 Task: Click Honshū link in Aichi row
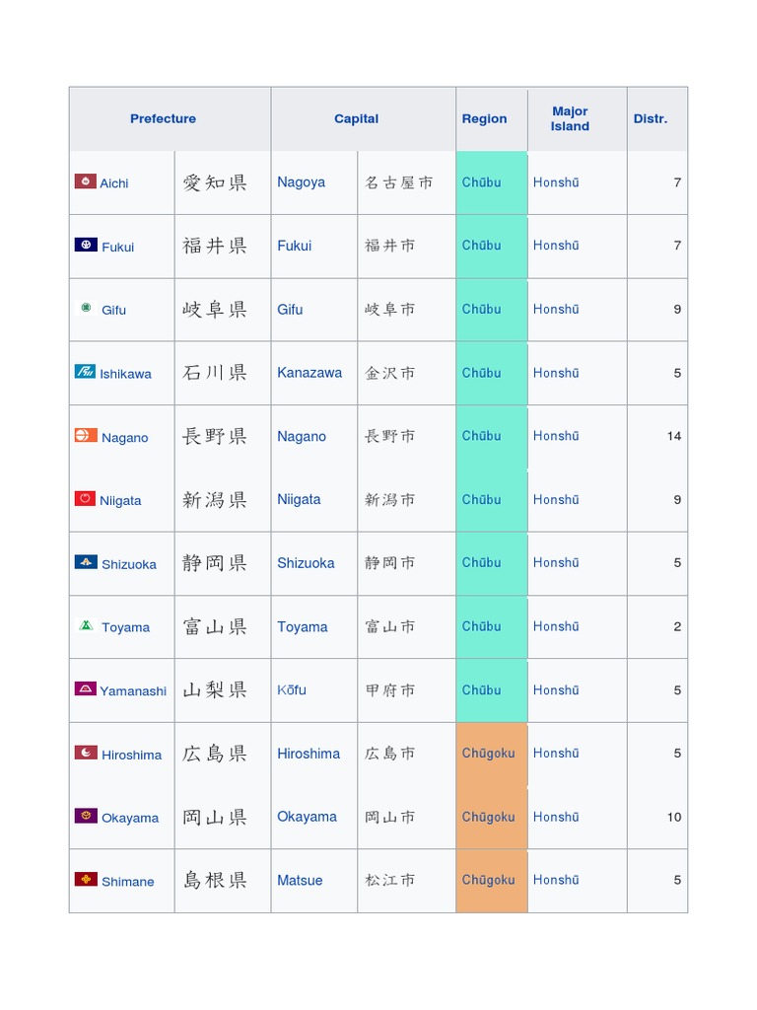(556, 182)
